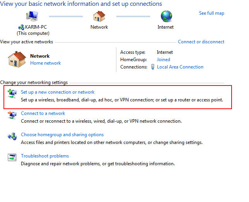Image resolution: width=249 pixels, height=202 pixels.
Task: Launch the Troubleshoot problems link
Action: pyautogui.click(x=45, y=156)
